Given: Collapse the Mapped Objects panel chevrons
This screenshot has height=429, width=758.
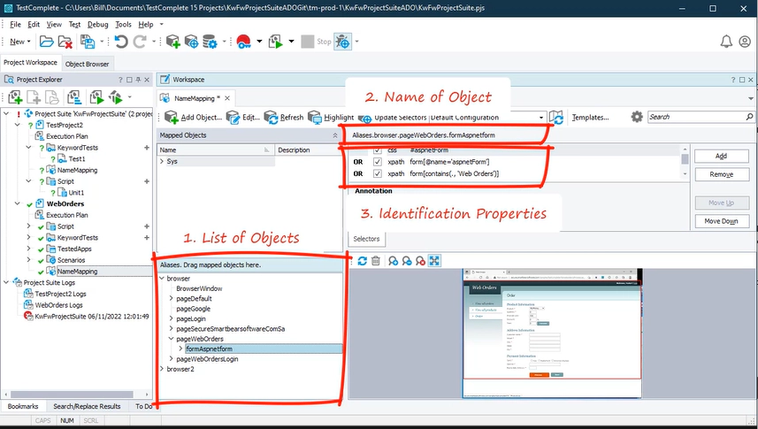Looking at the screenshot, I should pyautogui.click(x=335, y=135).
